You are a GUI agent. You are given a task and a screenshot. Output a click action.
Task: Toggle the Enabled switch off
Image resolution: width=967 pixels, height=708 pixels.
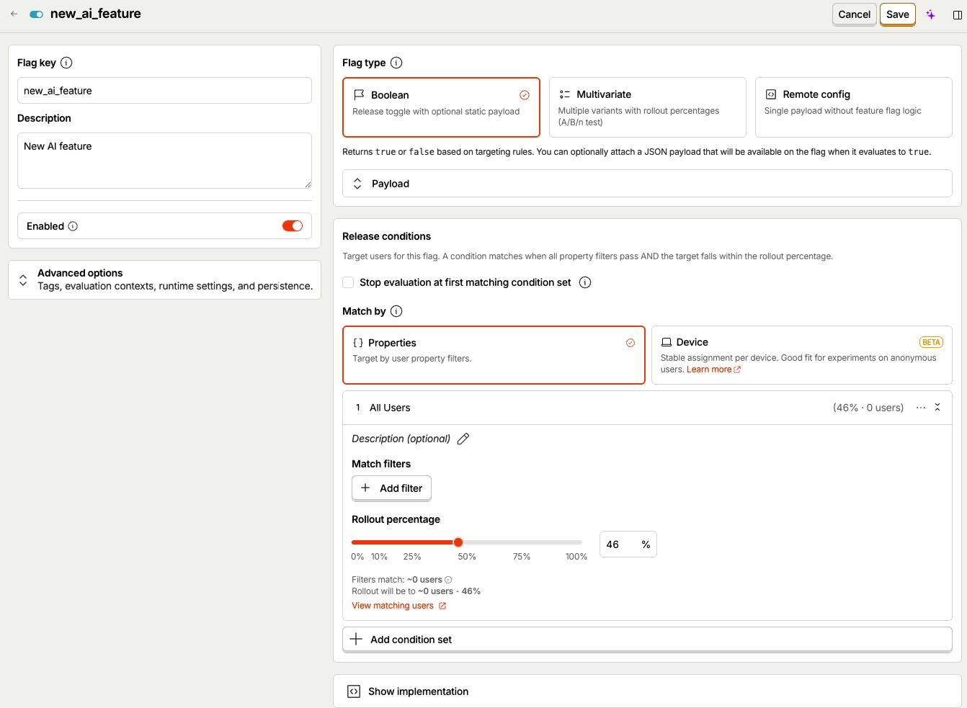coord(293,226)
